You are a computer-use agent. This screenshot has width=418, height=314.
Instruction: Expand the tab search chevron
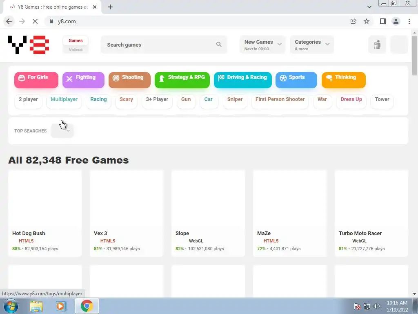tap(369, 7)
